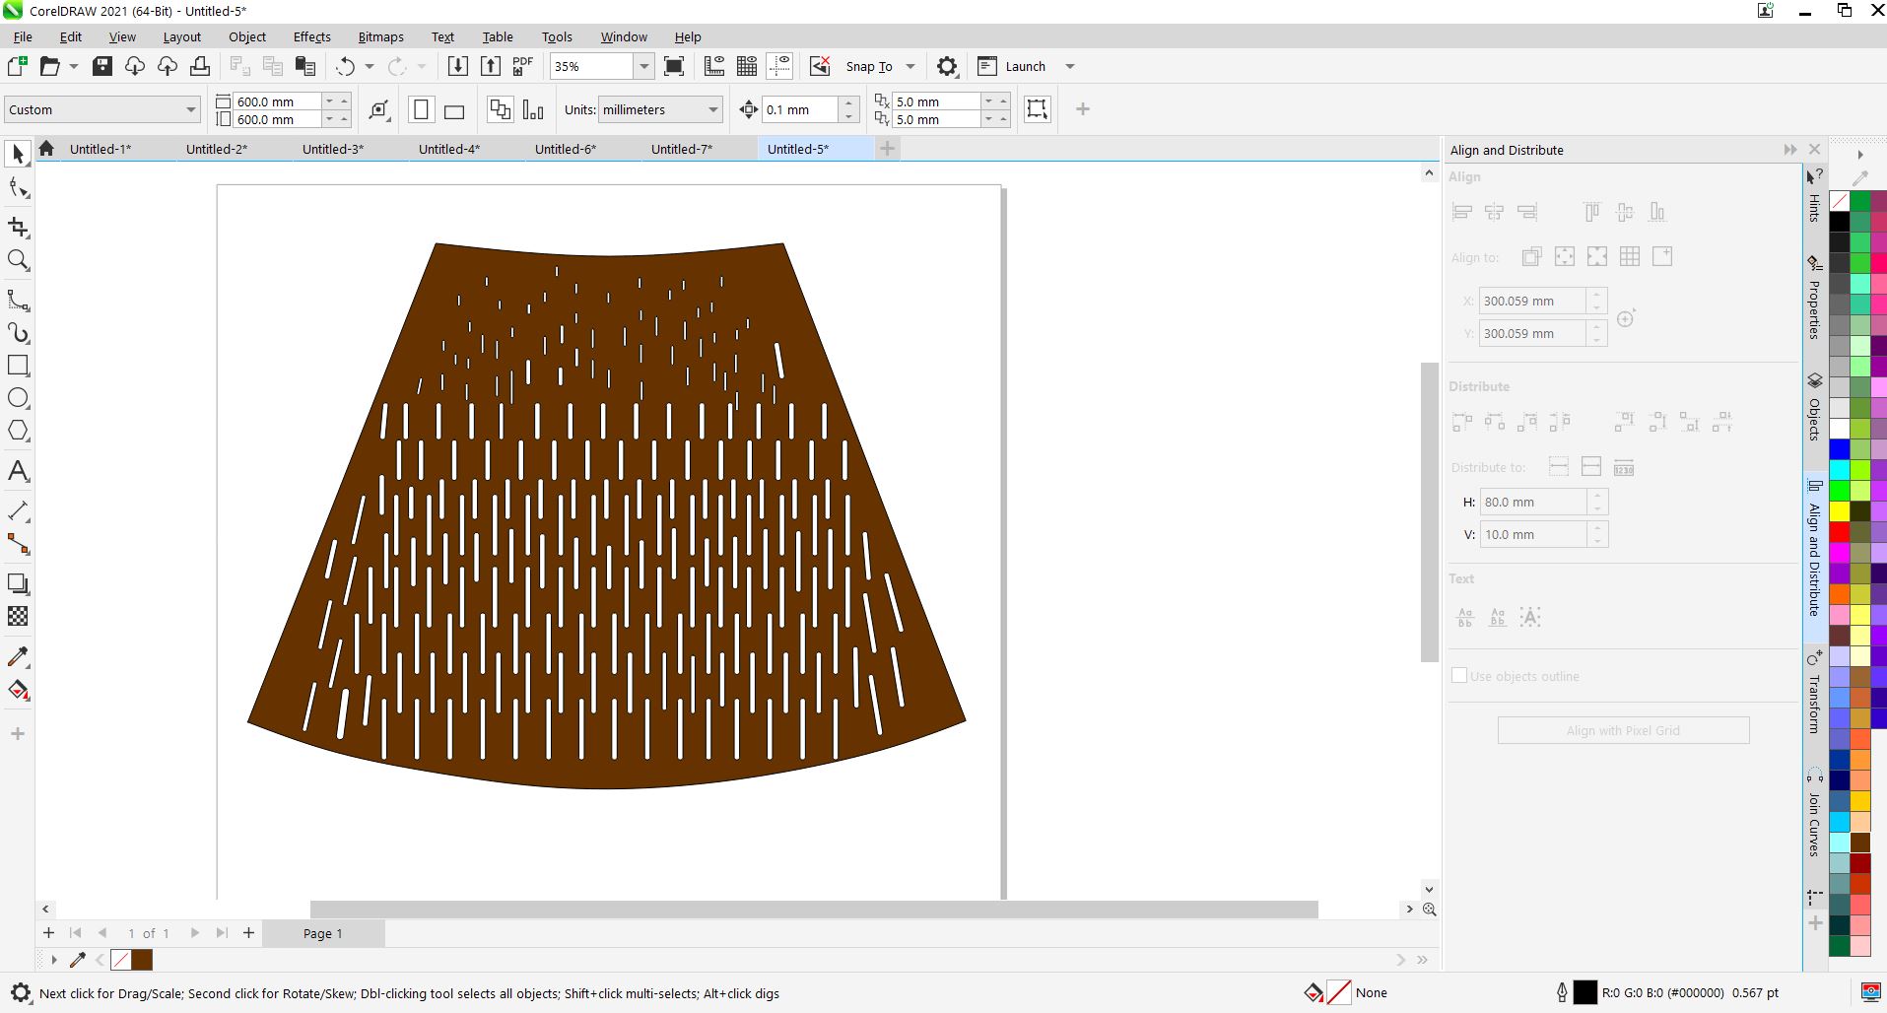Select the Crop tool
The height and width of the screenshot is (1013, 1887).
coord(18,228)
